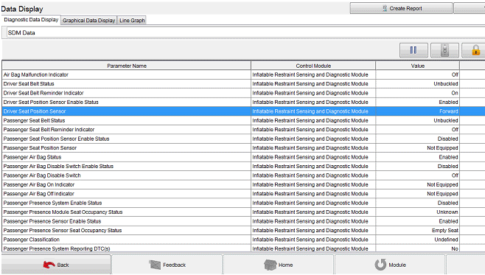Select Passenger Air Bag Off Indicator row

pos(243,194)
